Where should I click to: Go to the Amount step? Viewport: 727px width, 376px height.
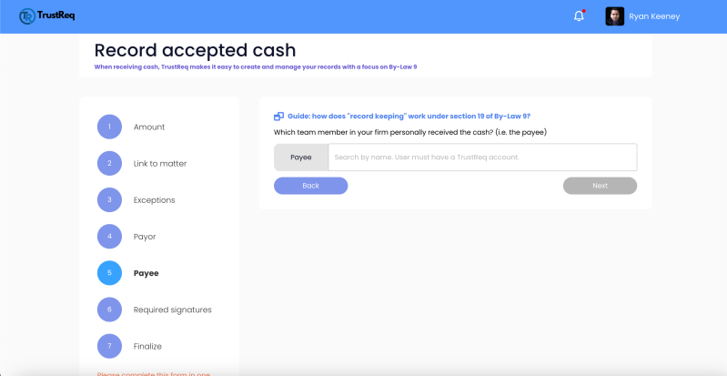149,127
